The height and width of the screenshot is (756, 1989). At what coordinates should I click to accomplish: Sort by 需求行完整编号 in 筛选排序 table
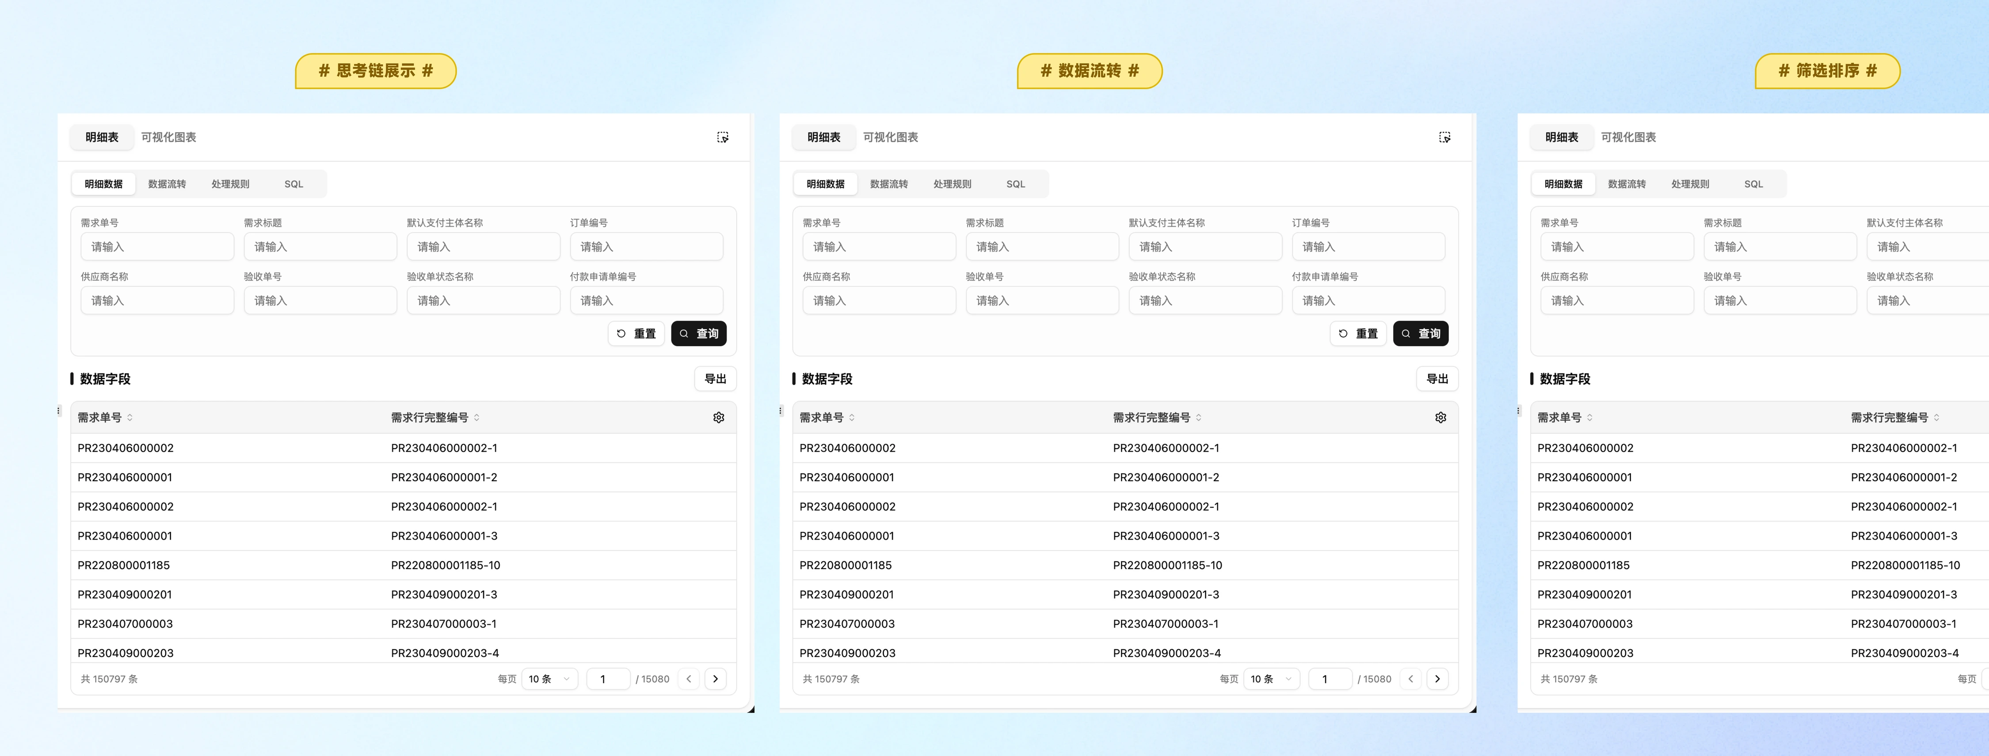1936,417
